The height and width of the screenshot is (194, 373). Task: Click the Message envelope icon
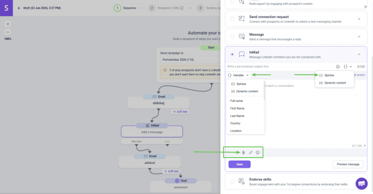(242, 36)
